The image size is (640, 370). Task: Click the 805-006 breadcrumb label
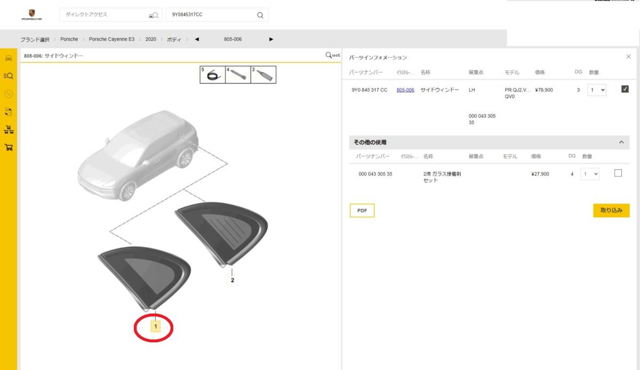click(x=233, y=39)
